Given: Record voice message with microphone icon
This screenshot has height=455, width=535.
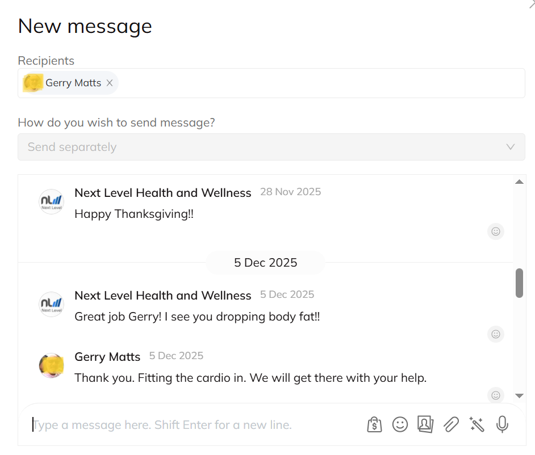Looking at the screenshot, I should coord(502,424).
